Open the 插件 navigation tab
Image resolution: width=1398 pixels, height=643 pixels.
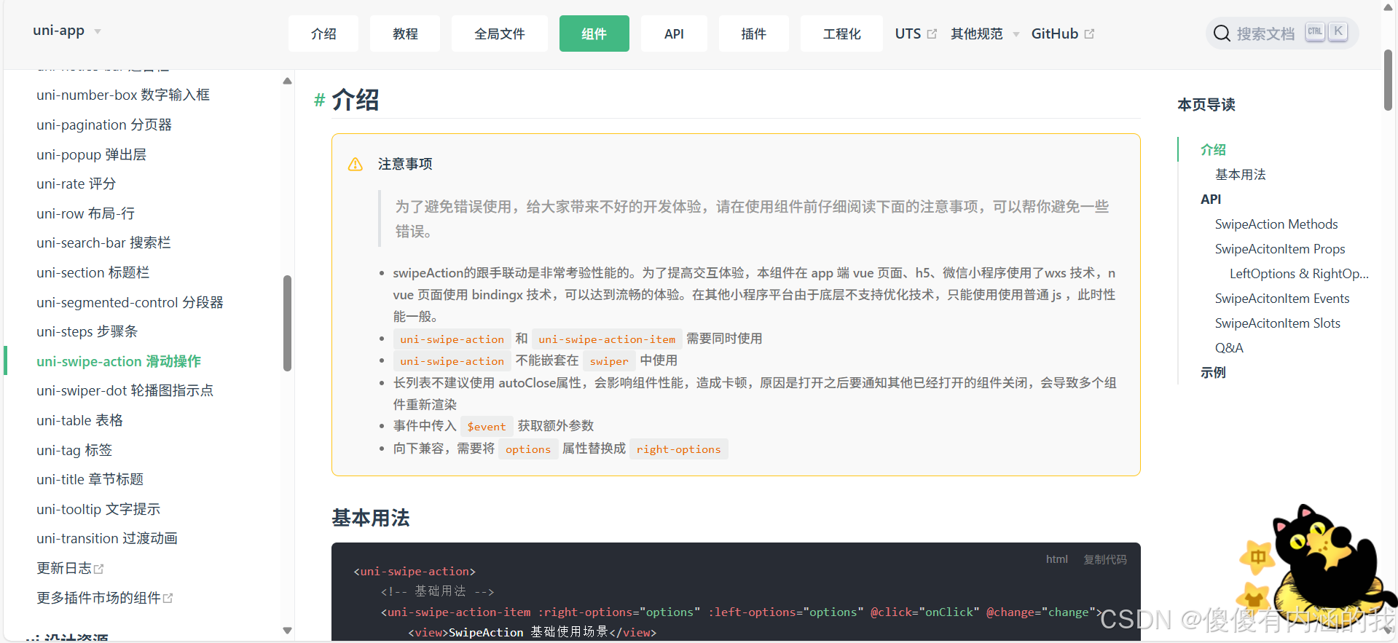tap(754, 33)
